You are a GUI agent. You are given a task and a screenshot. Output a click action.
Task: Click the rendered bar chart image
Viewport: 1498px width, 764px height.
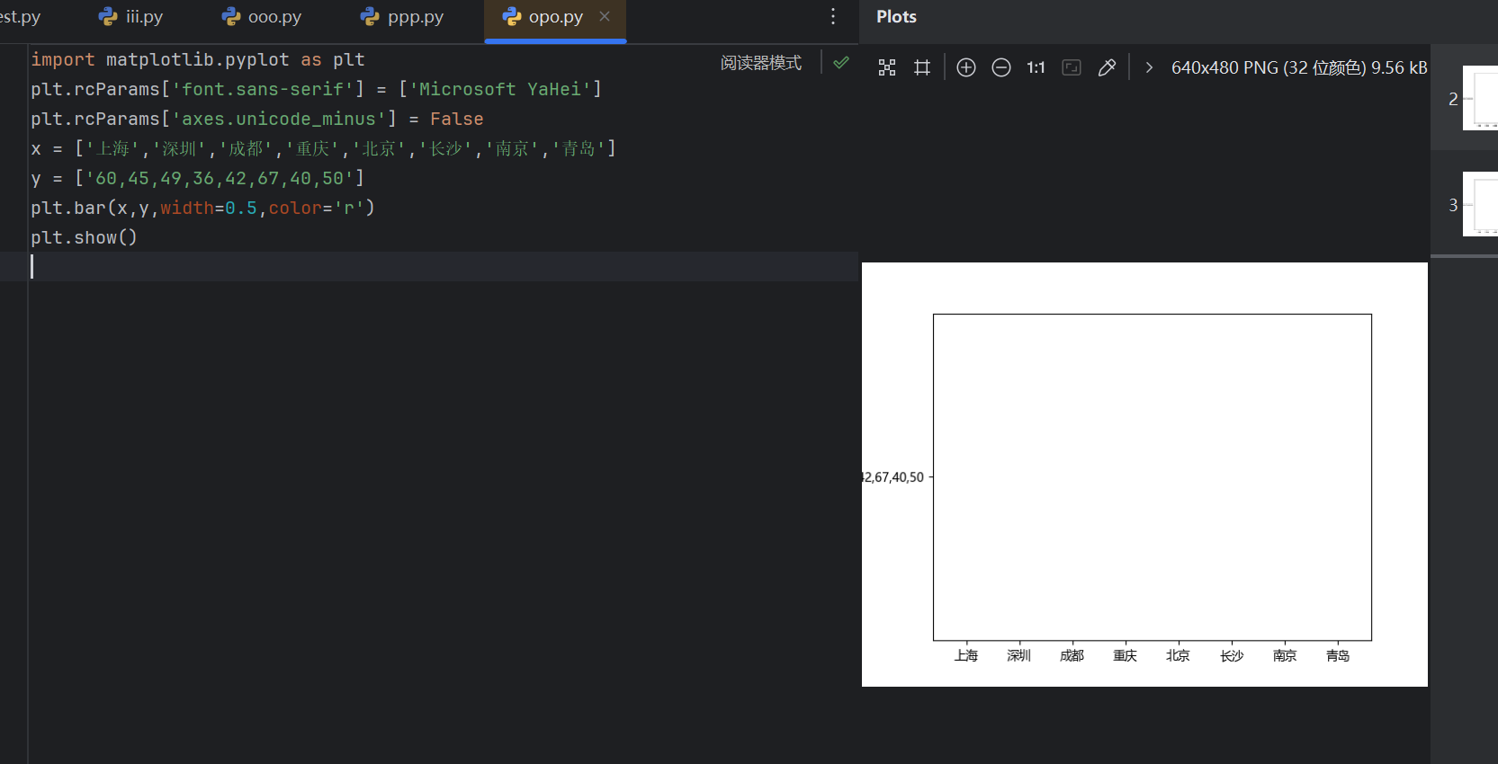[x=1144, y=475]
